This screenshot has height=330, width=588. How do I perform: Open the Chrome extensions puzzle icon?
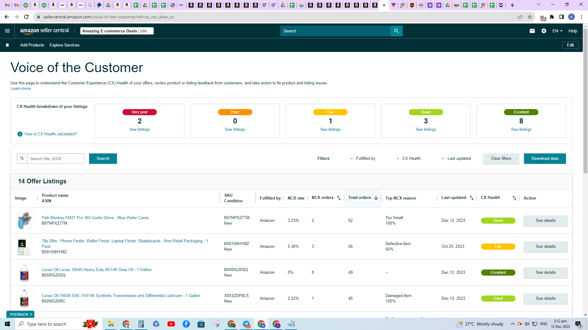(x=552, y=17)
